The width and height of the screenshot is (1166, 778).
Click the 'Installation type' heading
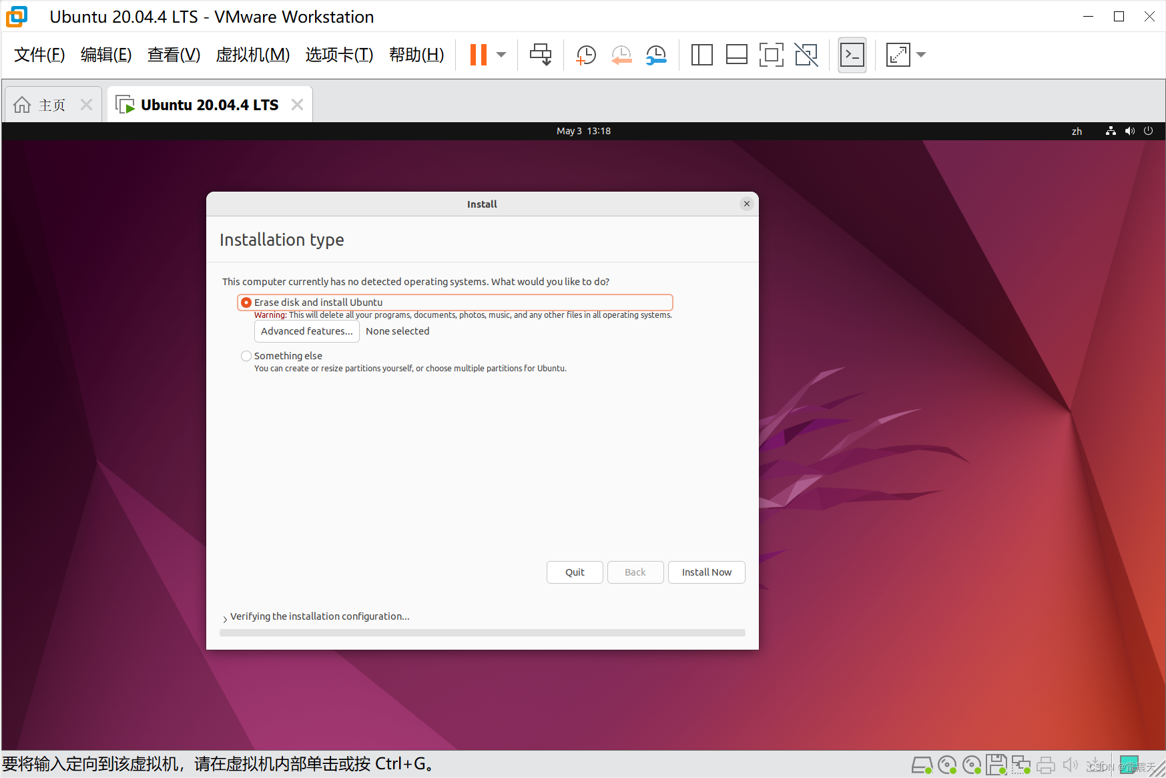click(282, 240)
